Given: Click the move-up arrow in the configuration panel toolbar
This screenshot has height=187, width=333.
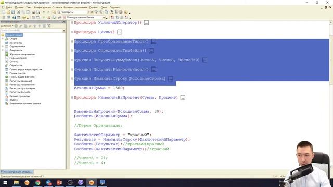Looking at the screenshot, I should coord(35,26).
